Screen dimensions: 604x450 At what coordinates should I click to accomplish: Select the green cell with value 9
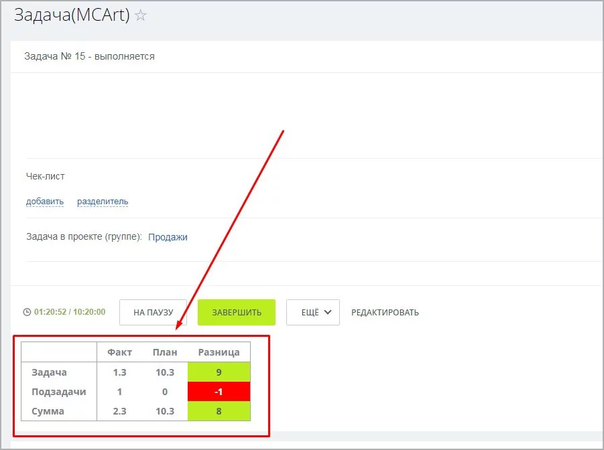(219, 372)
